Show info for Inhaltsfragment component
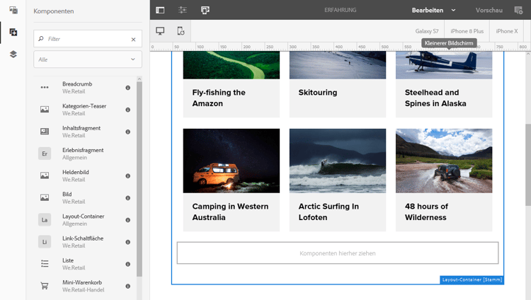This screenshot has width=531, height=300. pos(127,132)
